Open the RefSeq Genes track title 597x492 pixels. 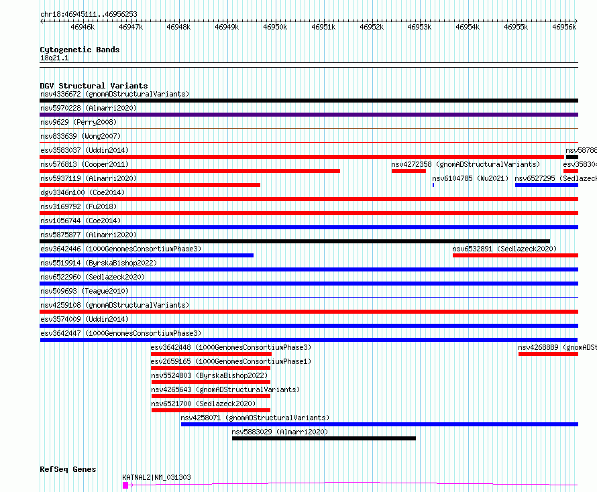click(x=68, y=470)
